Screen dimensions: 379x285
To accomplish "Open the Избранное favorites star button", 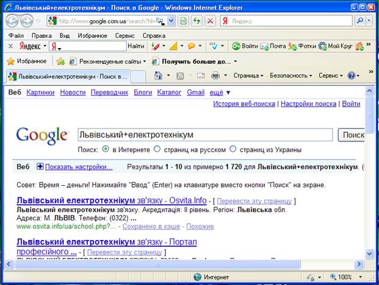I will pyautogui.click(x=27, y=62).
